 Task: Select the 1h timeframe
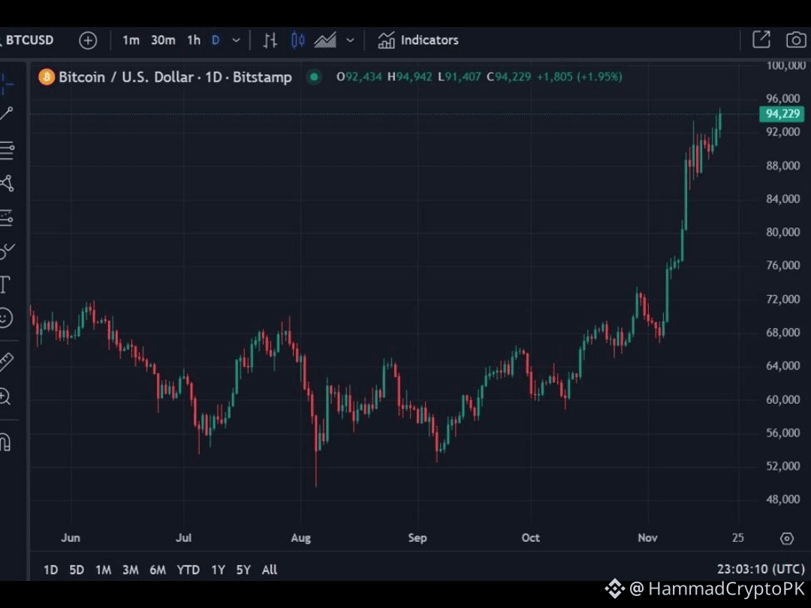click(194, 41)
